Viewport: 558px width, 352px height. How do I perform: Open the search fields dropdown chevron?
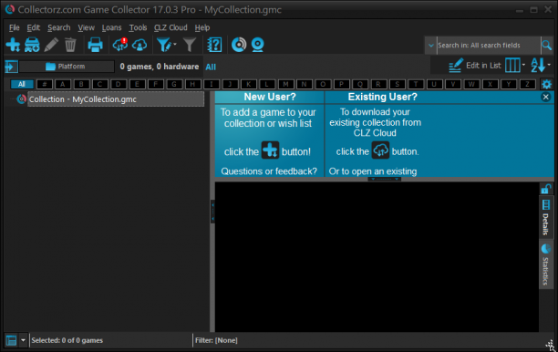431,46
